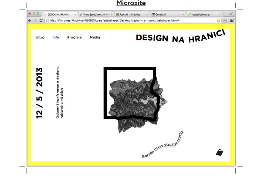Open the Čtvrtletní browser tab
The height and width of the screenshot is (176, 264).
pos(166,14)
